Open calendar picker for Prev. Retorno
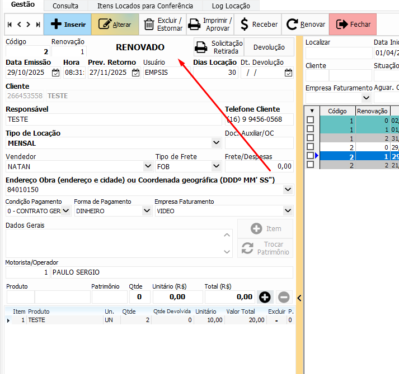399x374 pixels. pos(135,73)
